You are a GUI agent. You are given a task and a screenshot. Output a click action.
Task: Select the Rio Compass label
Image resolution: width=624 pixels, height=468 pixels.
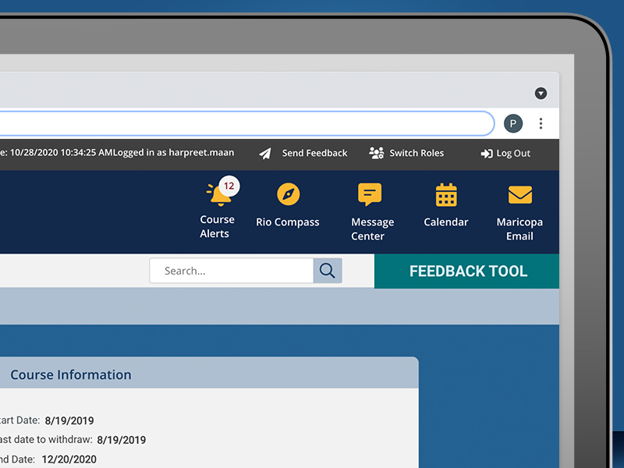coord(287,222)
